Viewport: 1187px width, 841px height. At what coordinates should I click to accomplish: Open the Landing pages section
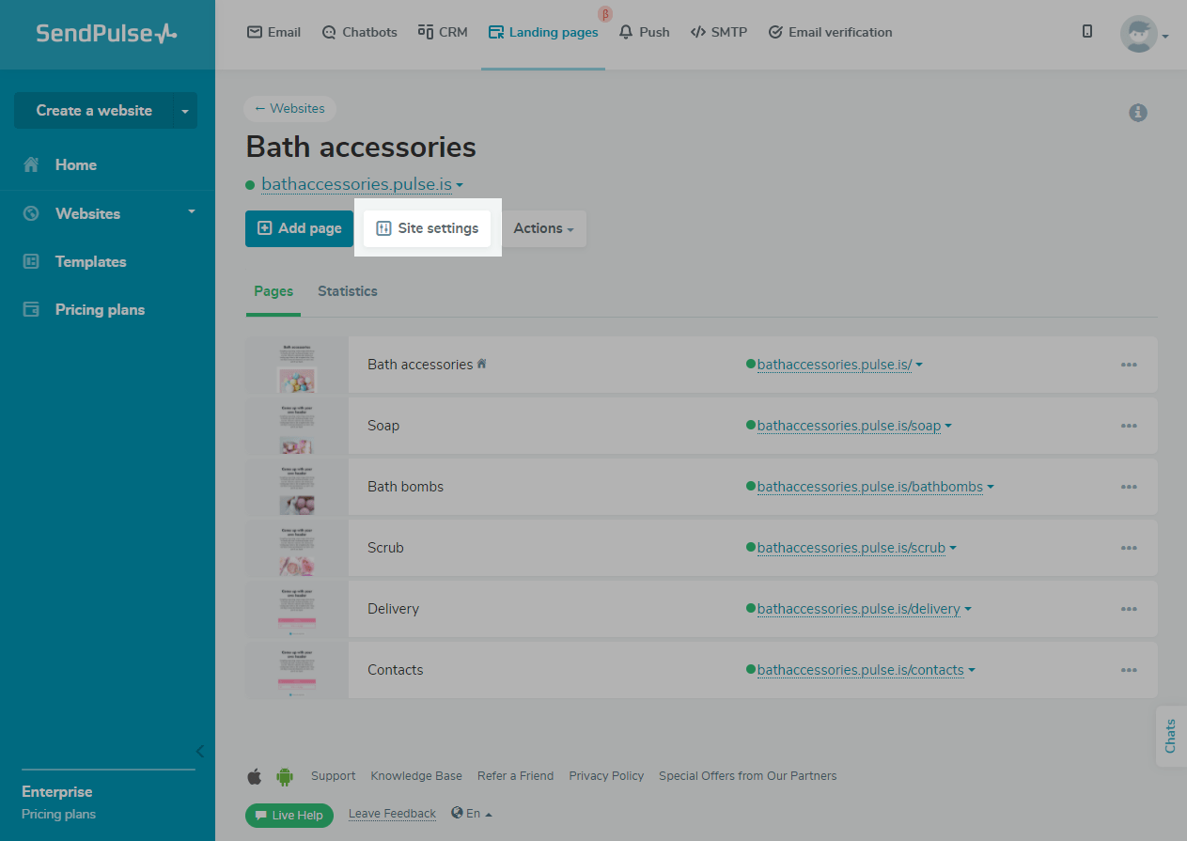(x=543, y=32)
